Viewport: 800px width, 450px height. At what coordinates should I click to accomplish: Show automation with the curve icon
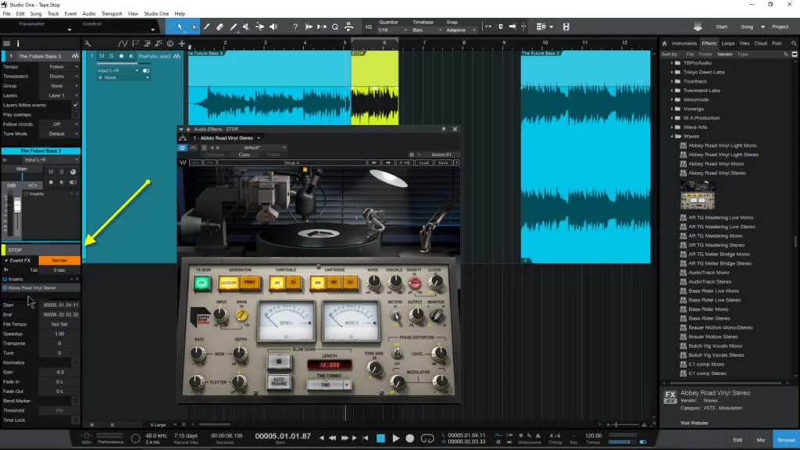pyautogui.click(x=123, y=44)
